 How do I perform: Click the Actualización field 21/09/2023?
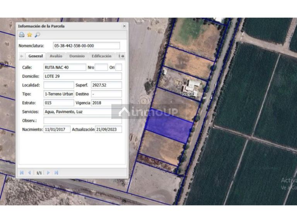coord(108,129)
